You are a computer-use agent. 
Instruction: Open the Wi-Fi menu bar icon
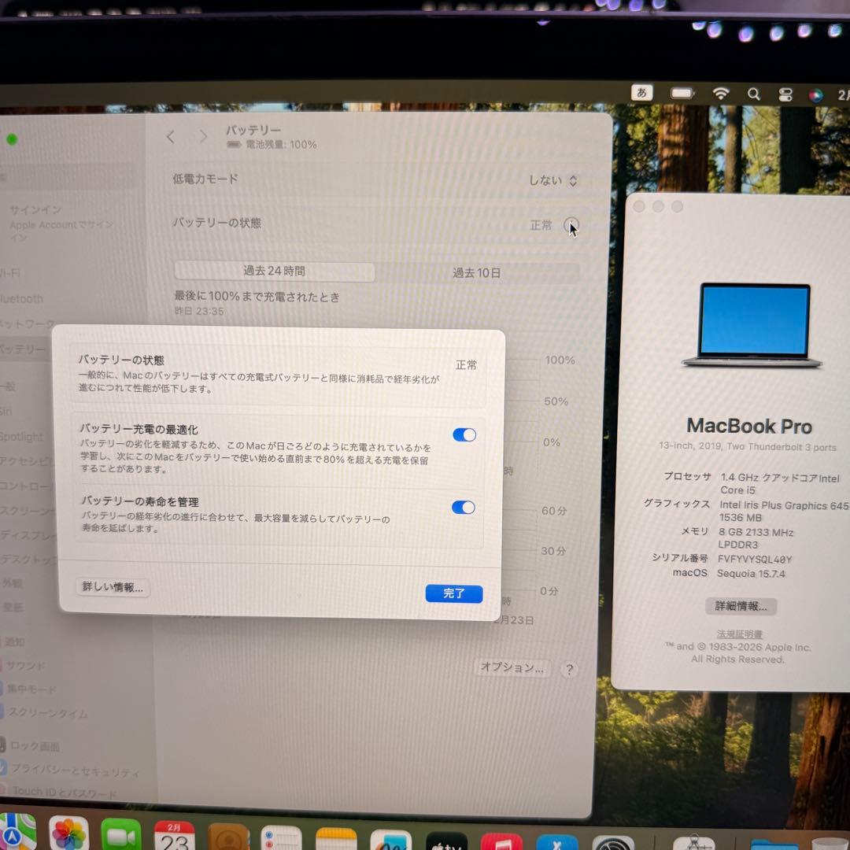720,94
